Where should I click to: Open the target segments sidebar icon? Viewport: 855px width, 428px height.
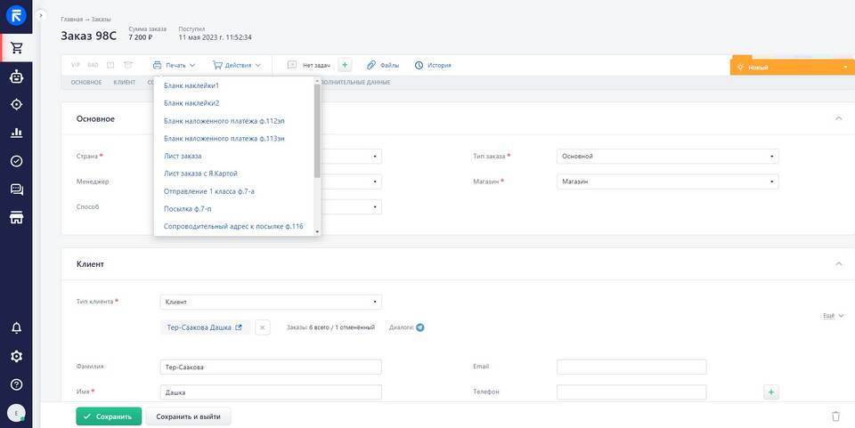pos(16,104)
